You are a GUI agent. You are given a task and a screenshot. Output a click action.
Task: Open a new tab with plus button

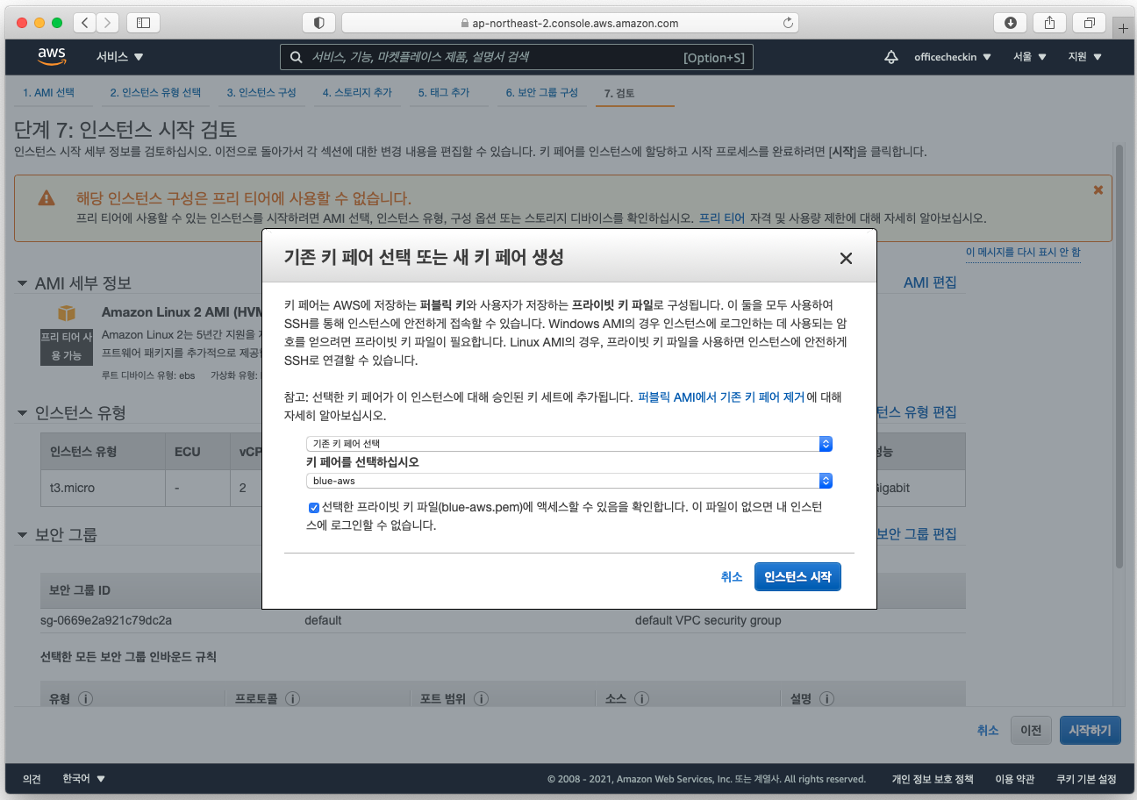click(x=1124, y=28)
